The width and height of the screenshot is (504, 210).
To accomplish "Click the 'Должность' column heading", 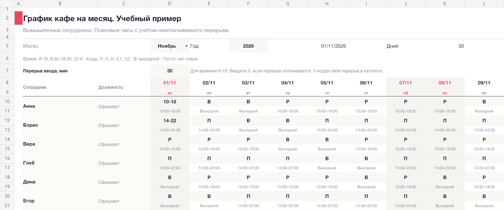I will coord(111,87).
